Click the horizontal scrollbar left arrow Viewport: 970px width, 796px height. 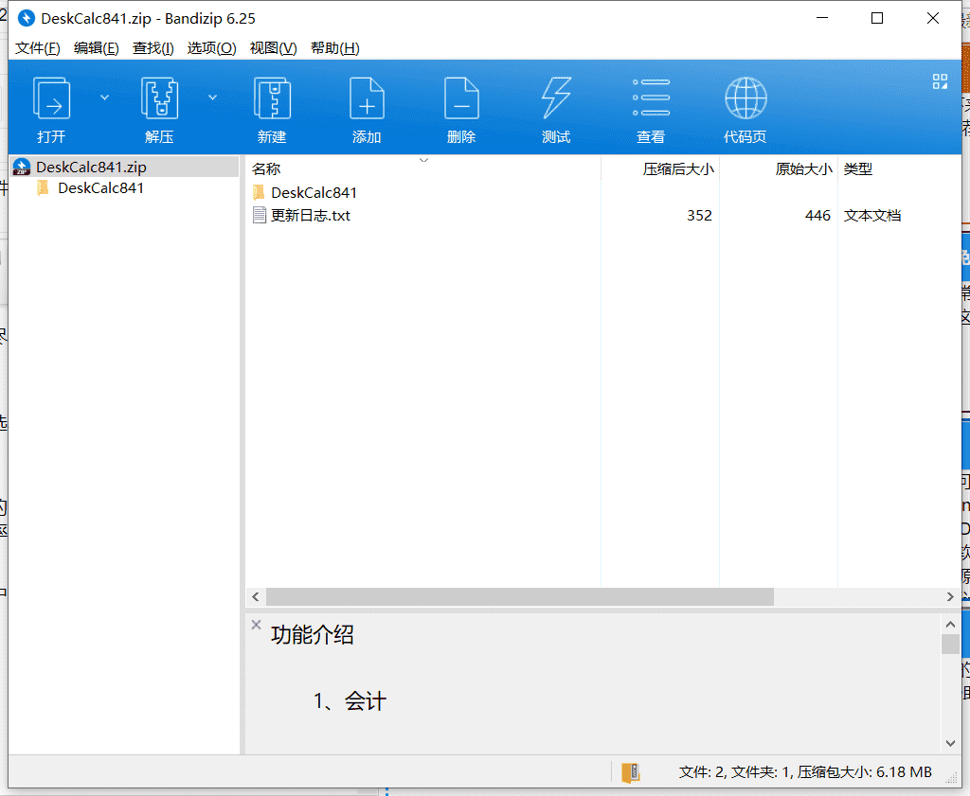(x=256, y=597)
